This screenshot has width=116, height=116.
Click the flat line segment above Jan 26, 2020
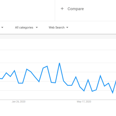(x=21, y=83)
